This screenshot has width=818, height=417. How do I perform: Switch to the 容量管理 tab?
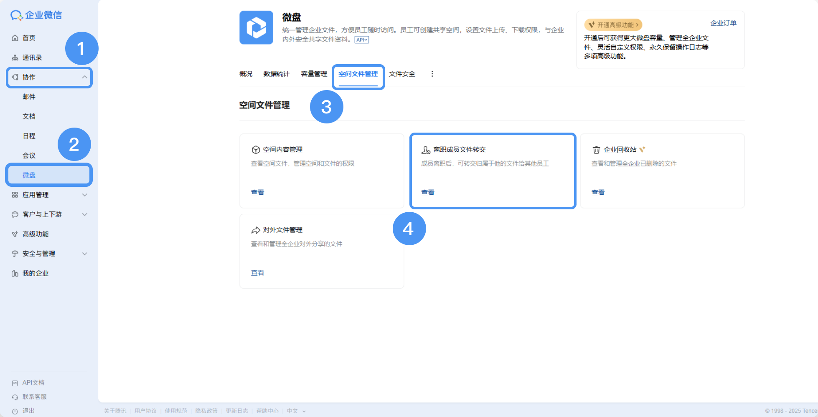click(x=314, y=74)
